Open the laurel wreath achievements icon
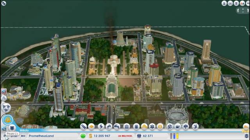This screenshot has height=140, width=250. point(230,3)
